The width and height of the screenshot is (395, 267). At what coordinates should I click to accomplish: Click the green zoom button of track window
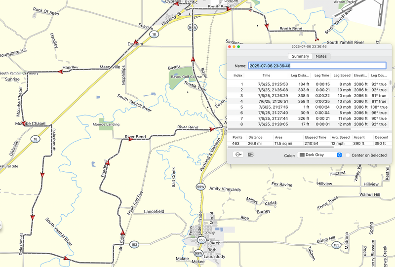(x=238, y=47)
